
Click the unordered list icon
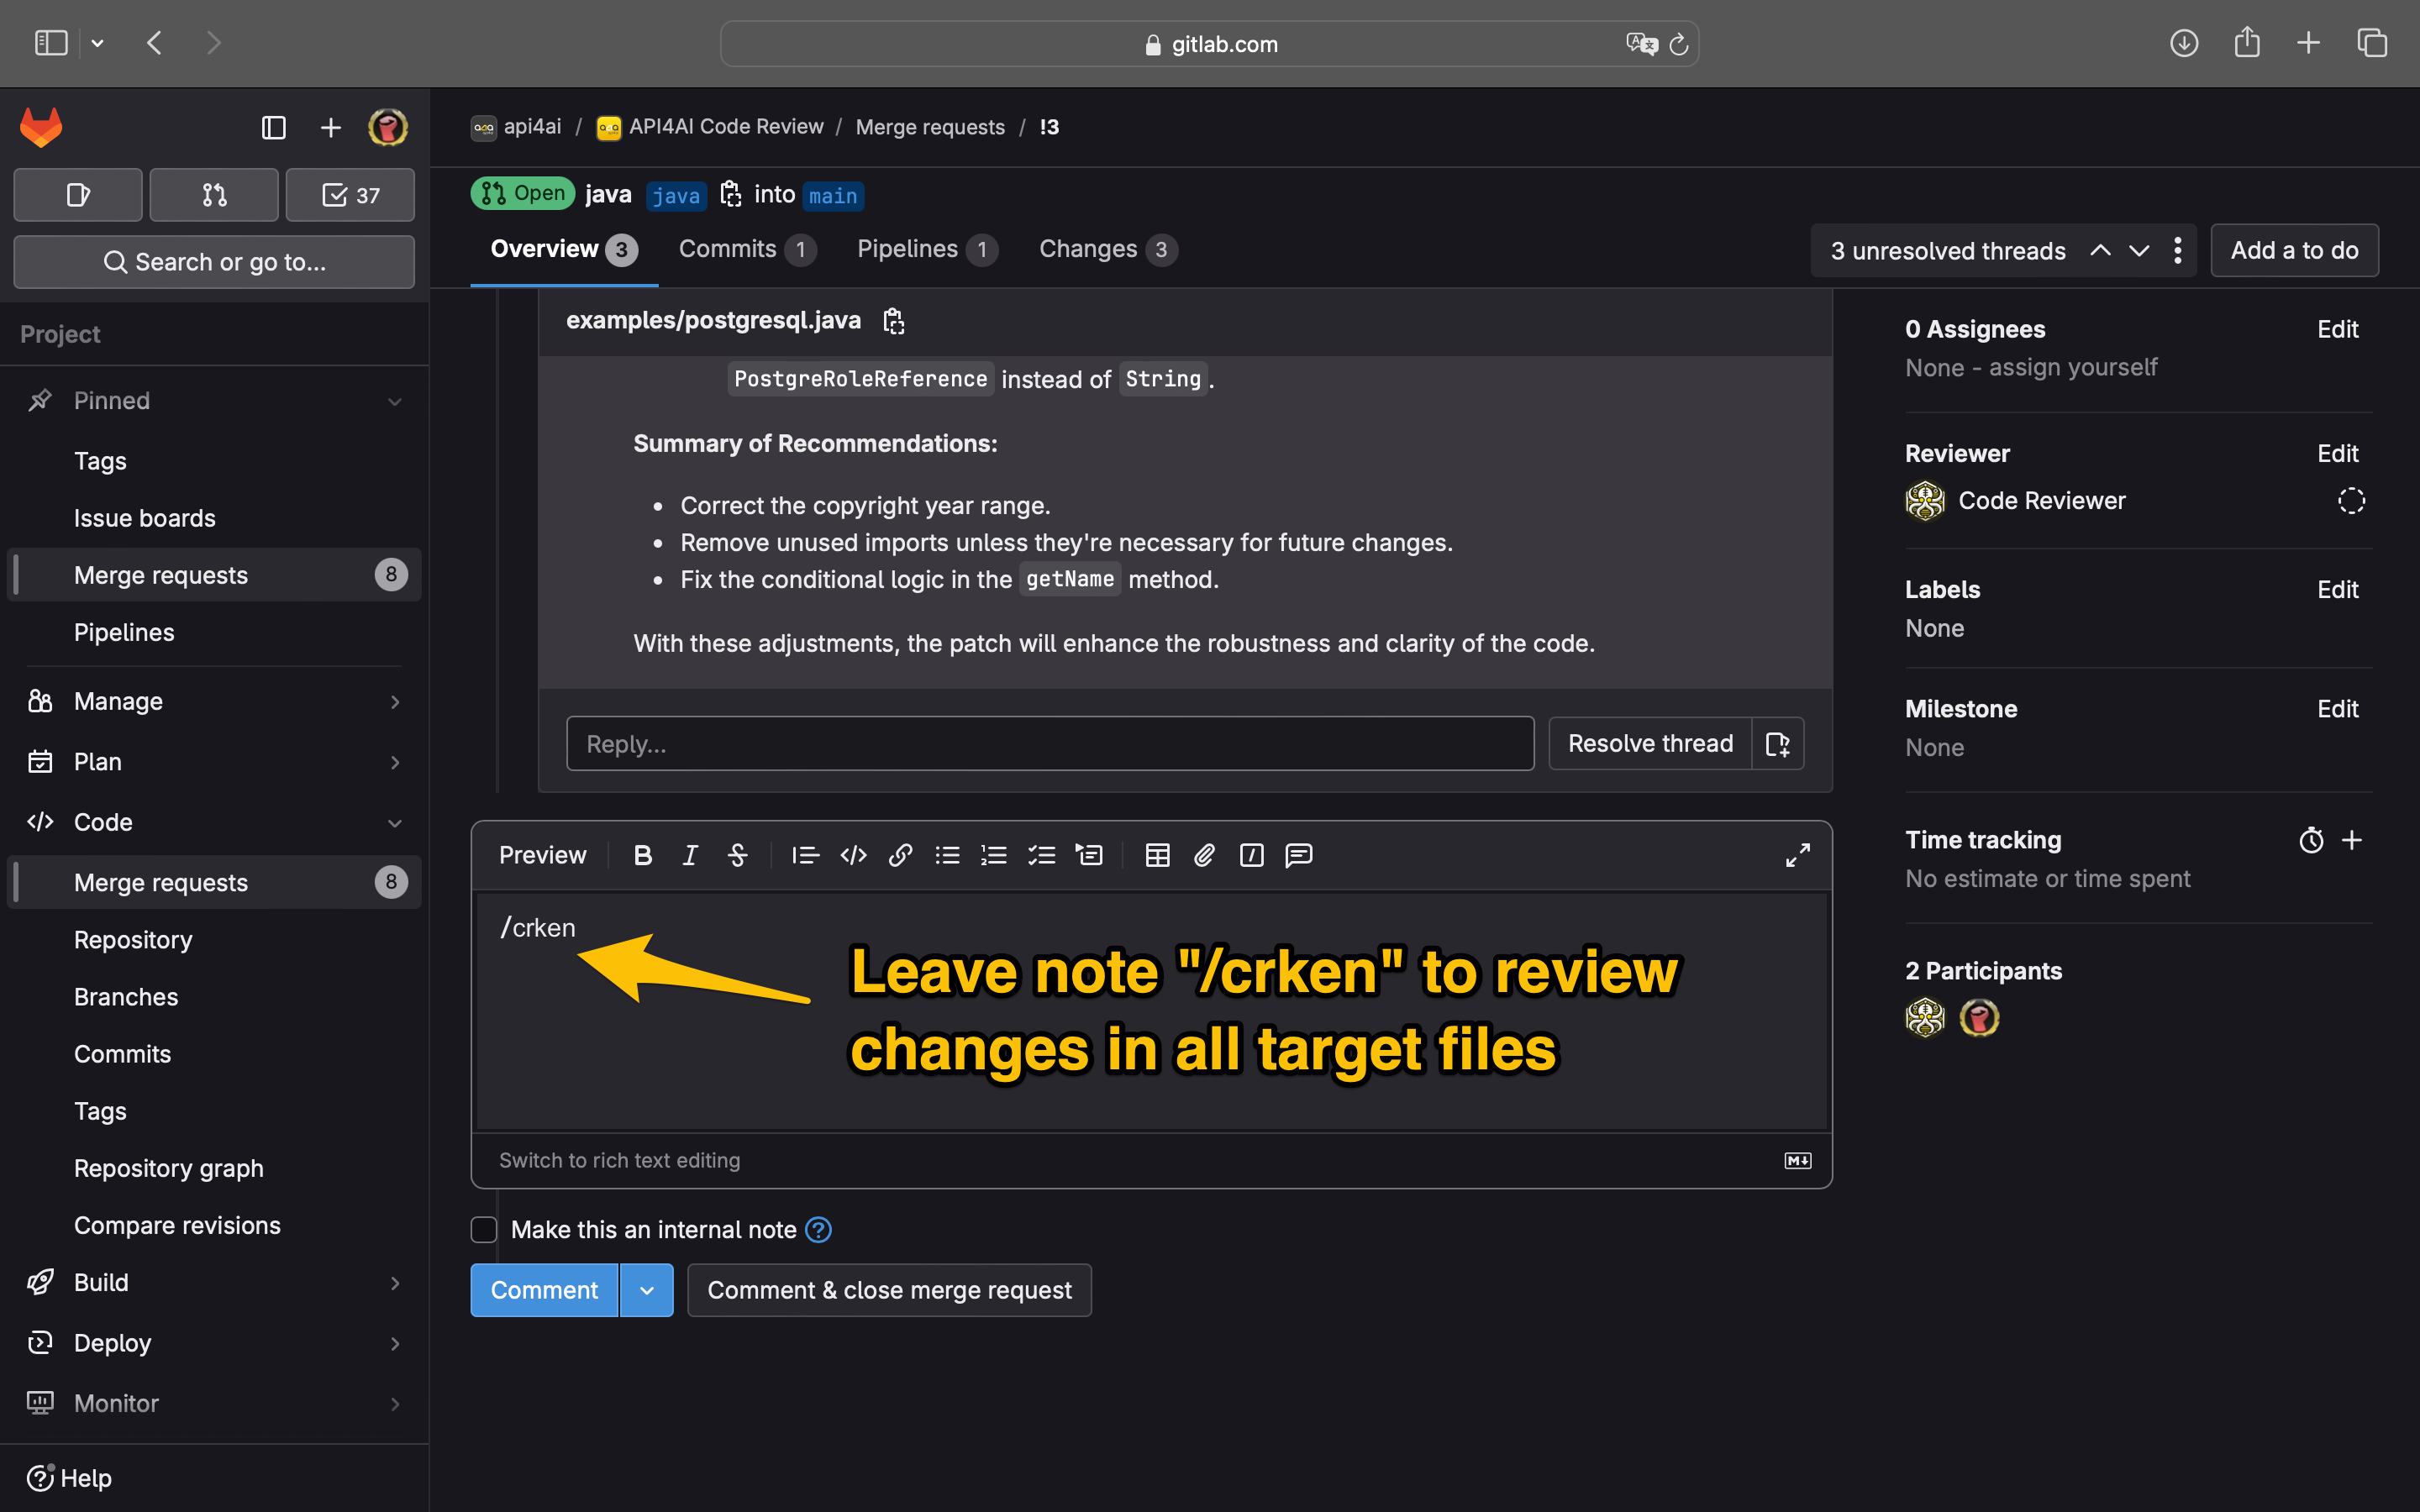(950, 855)
